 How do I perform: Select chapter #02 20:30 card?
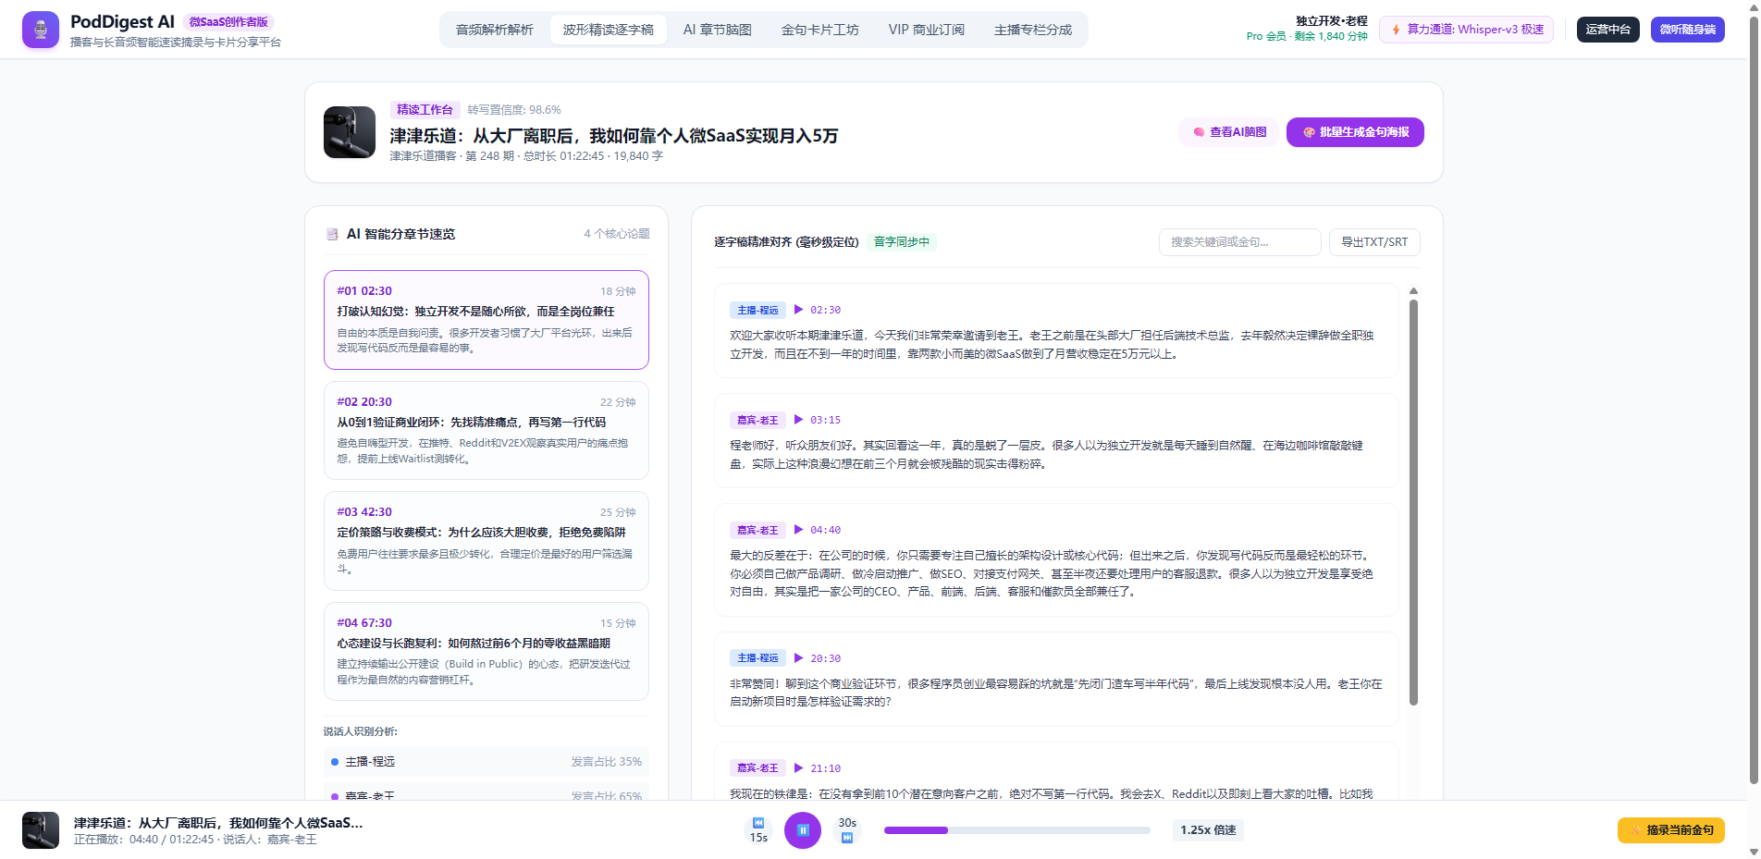[x=486, y=431]
